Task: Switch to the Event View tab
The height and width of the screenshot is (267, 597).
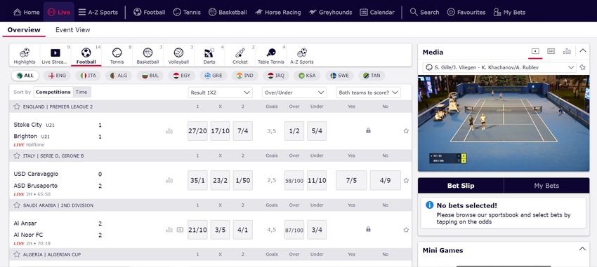Action: [x=73, y=29]
